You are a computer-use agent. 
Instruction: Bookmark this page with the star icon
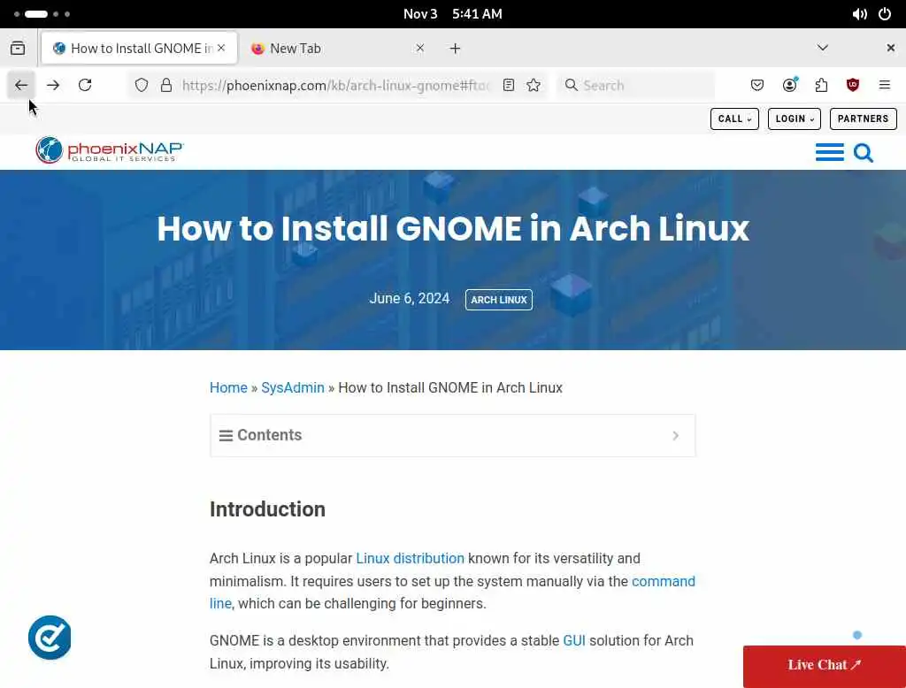tap(534, 86)
